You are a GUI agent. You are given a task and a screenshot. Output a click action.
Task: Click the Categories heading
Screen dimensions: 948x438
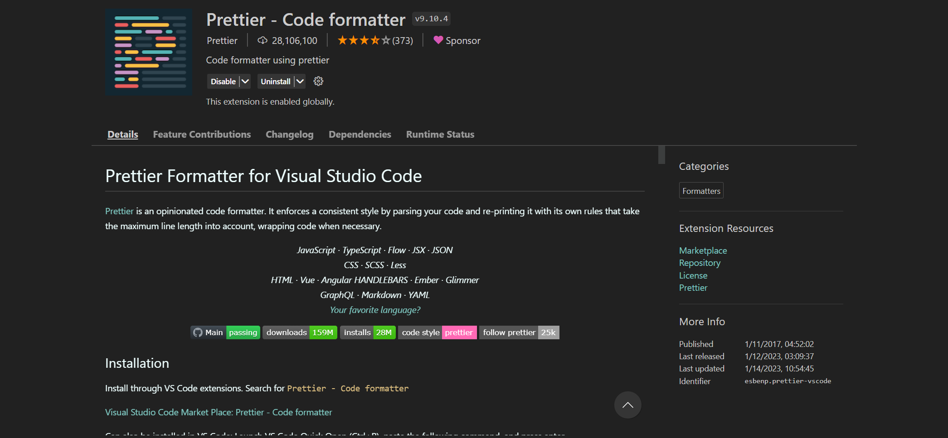[x=704, y=166]
